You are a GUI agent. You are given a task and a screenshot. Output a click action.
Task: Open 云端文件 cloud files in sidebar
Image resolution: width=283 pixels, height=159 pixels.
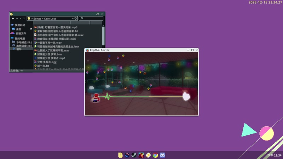pyautogui.click(x=21, y=33)
